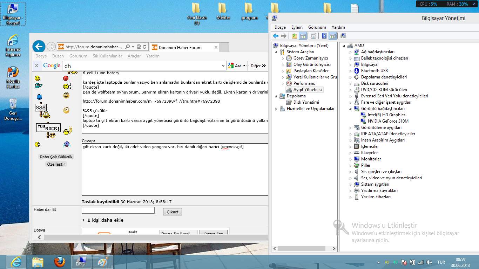Click the horizontal scrollbar left arrow in IE
This screenshot has width=479, height=269.
(x=39, y=237)
